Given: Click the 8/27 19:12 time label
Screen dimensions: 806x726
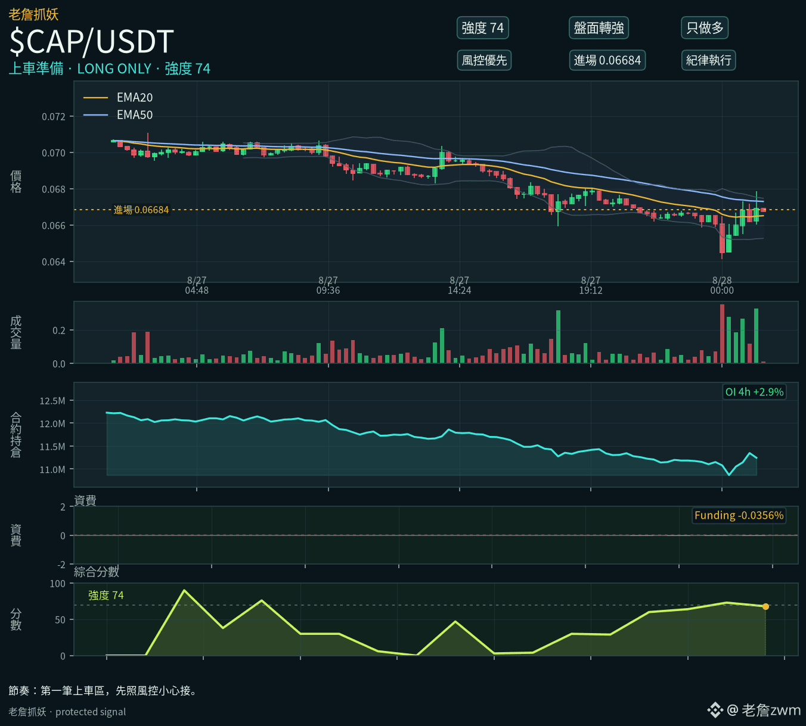Looking at the screenshot, I should coord(591,285).
